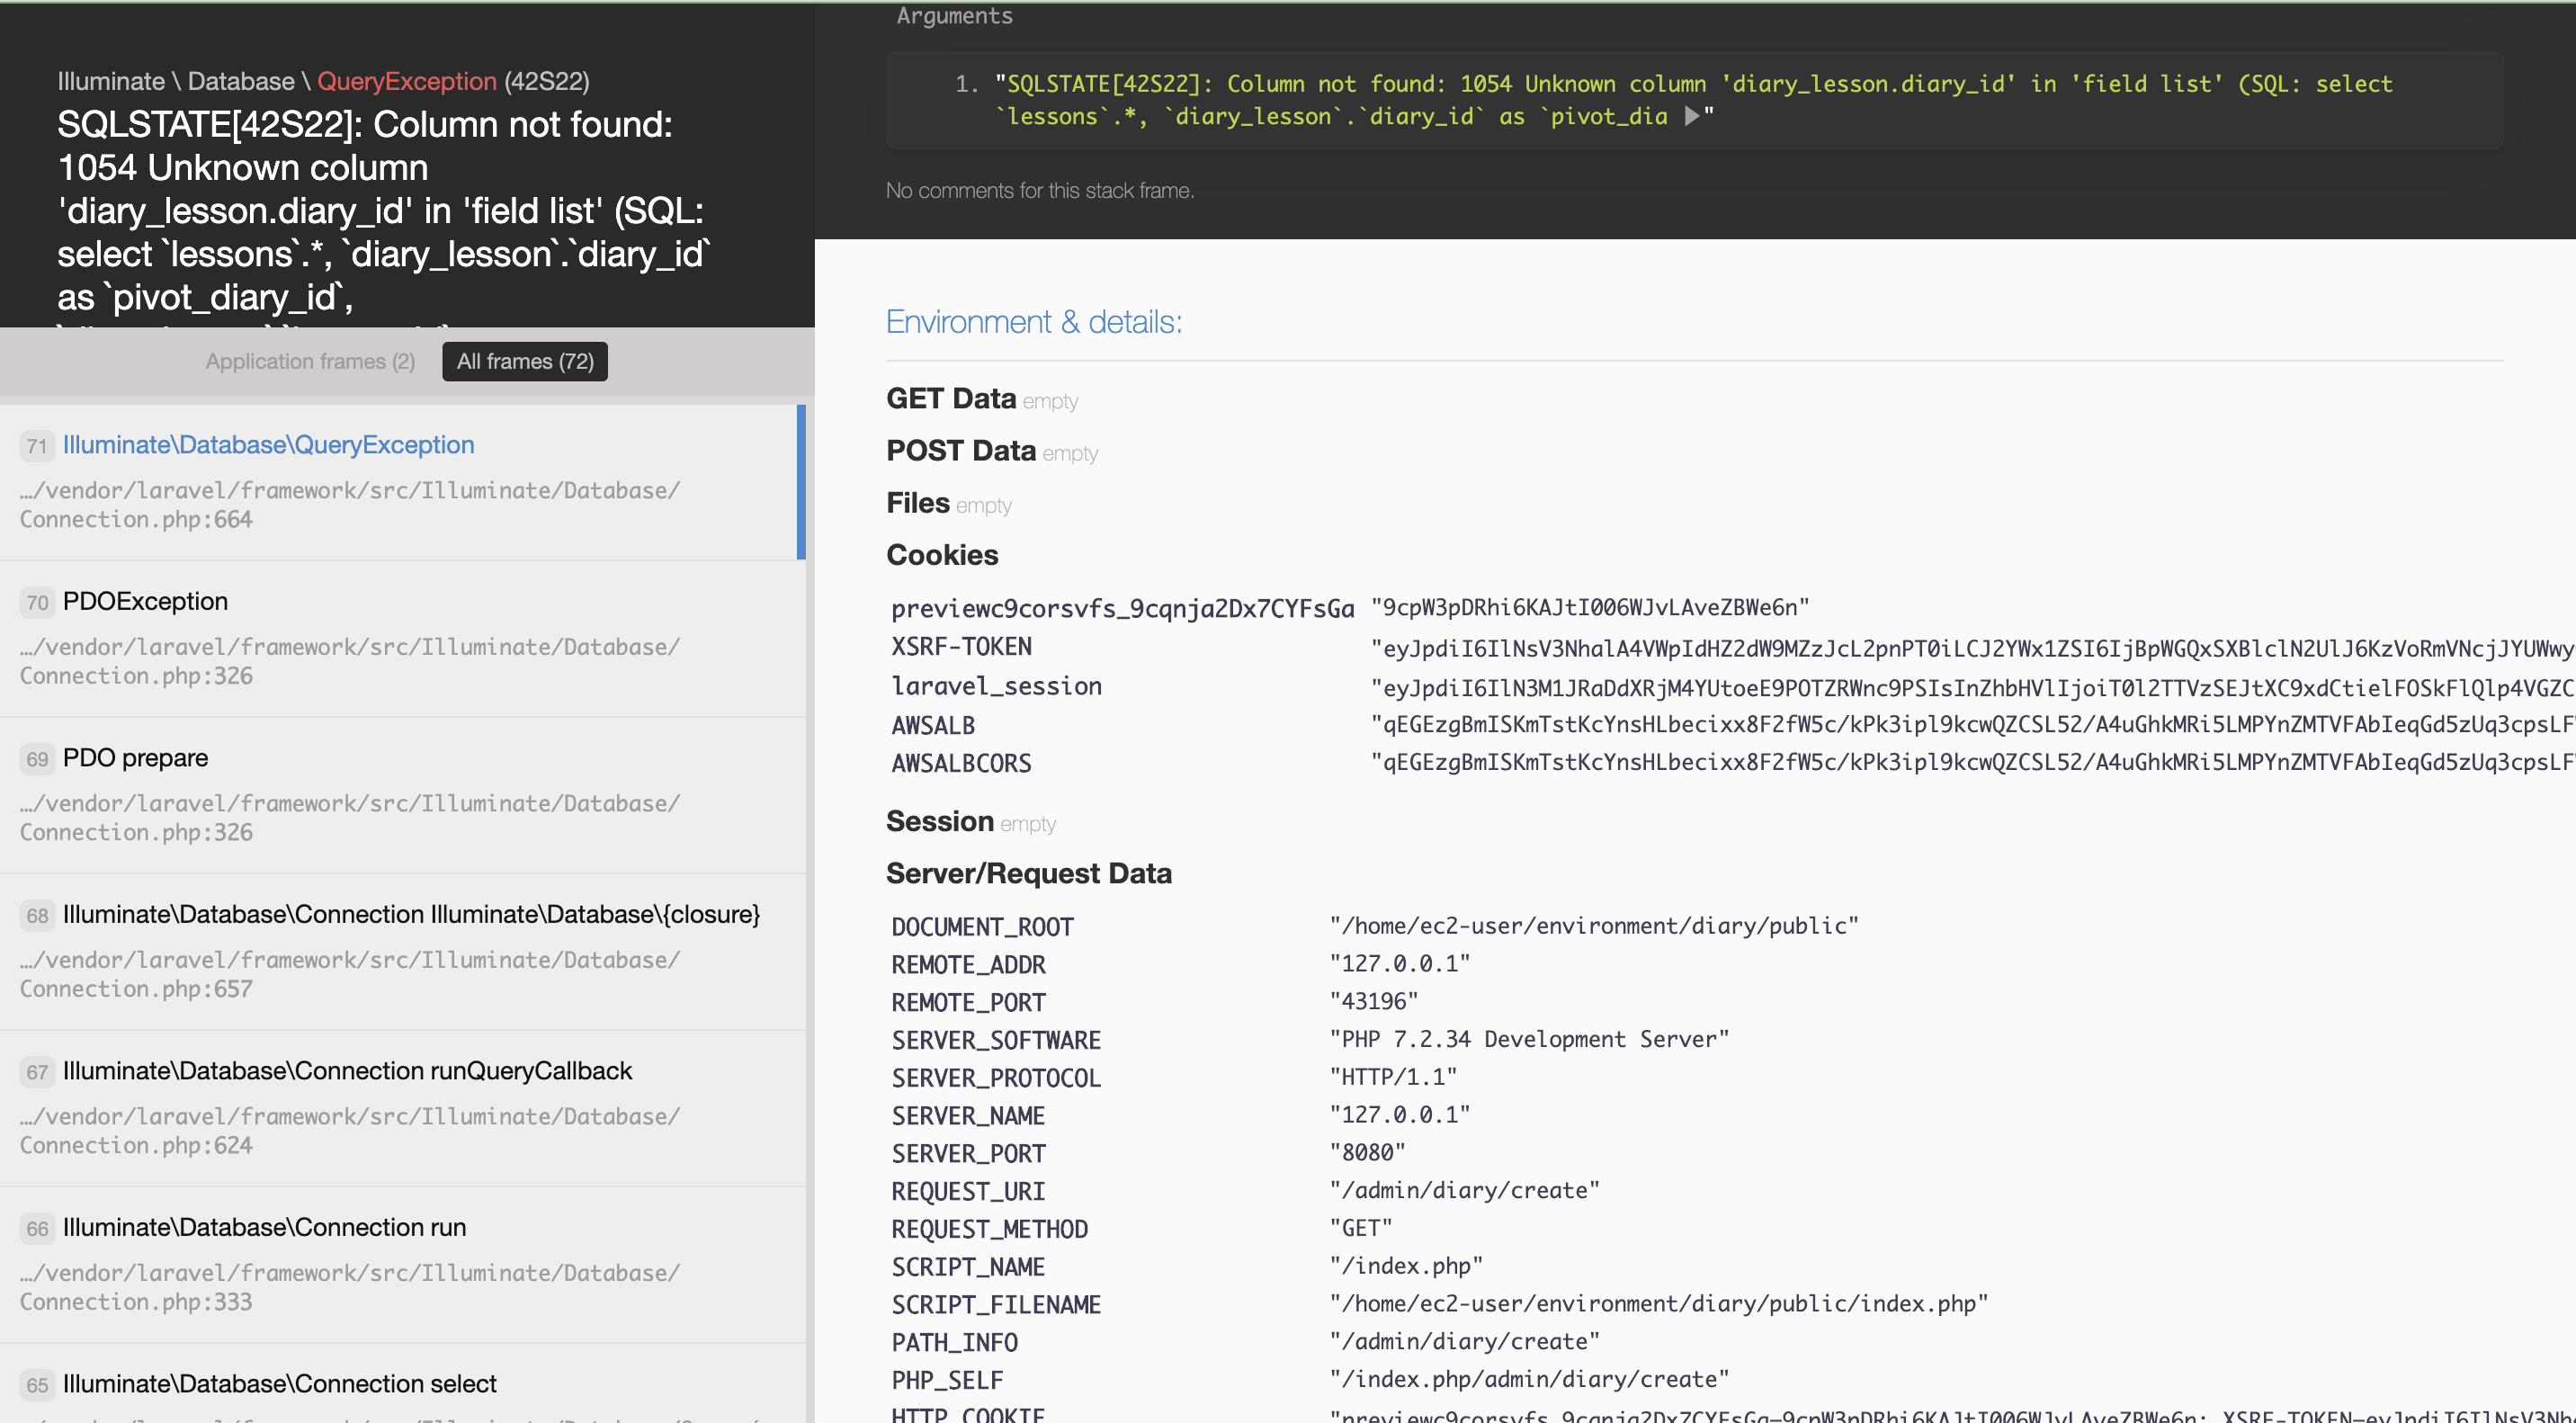2576x1423 pixels.
Task: Click the QueryException class name in header
Action: point(406,81)
